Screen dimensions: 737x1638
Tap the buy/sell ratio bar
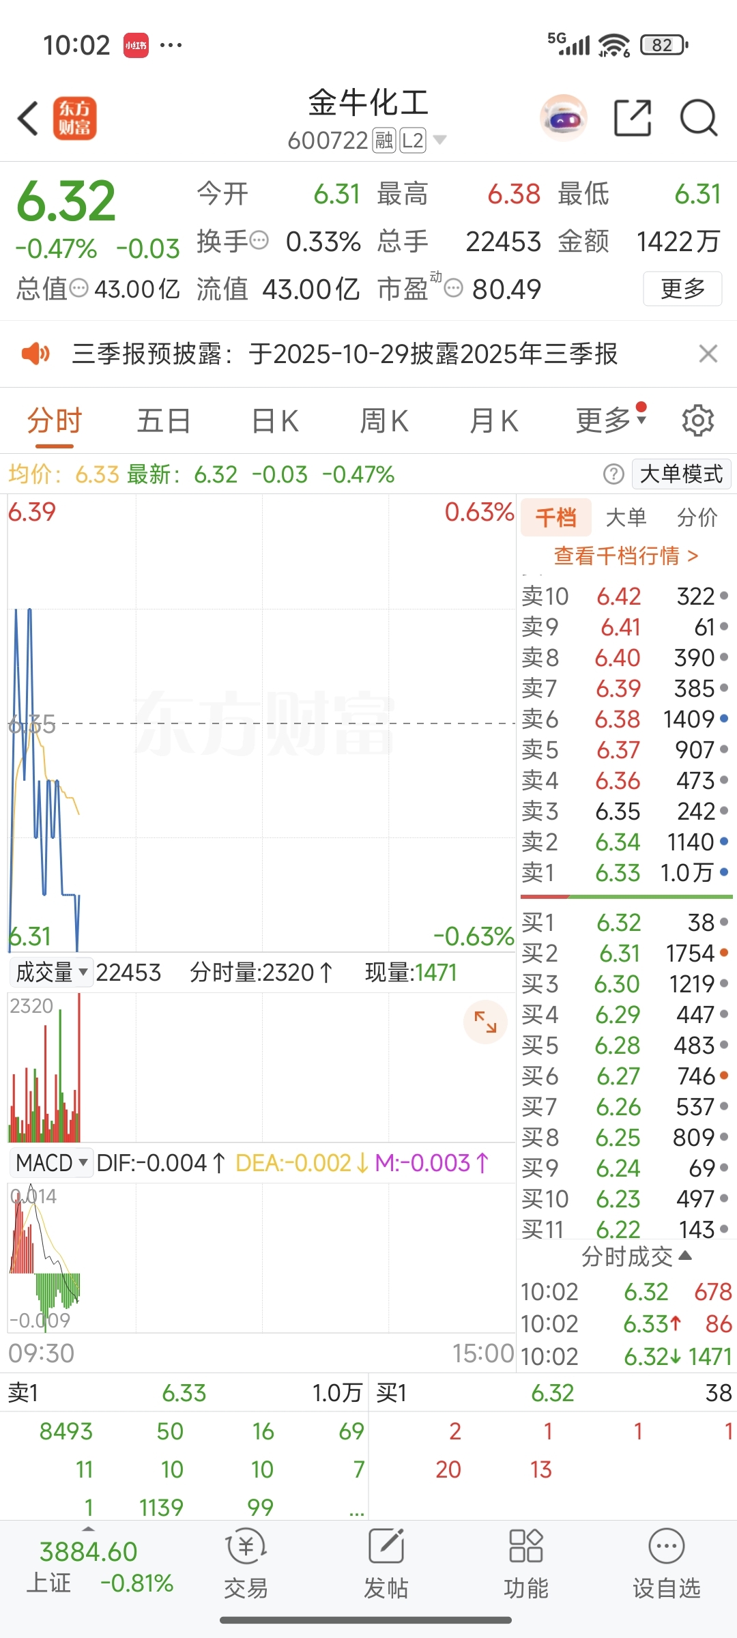626,896
